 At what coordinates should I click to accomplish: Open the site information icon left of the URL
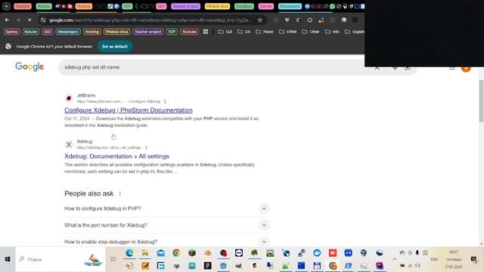coord(43,20)
